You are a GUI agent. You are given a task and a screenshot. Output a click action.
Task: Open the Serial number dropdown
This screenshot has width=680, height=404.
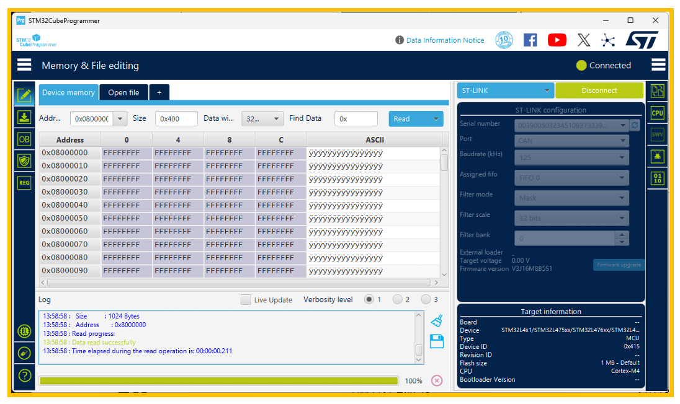pyautogui.click(x=571, y=125)
